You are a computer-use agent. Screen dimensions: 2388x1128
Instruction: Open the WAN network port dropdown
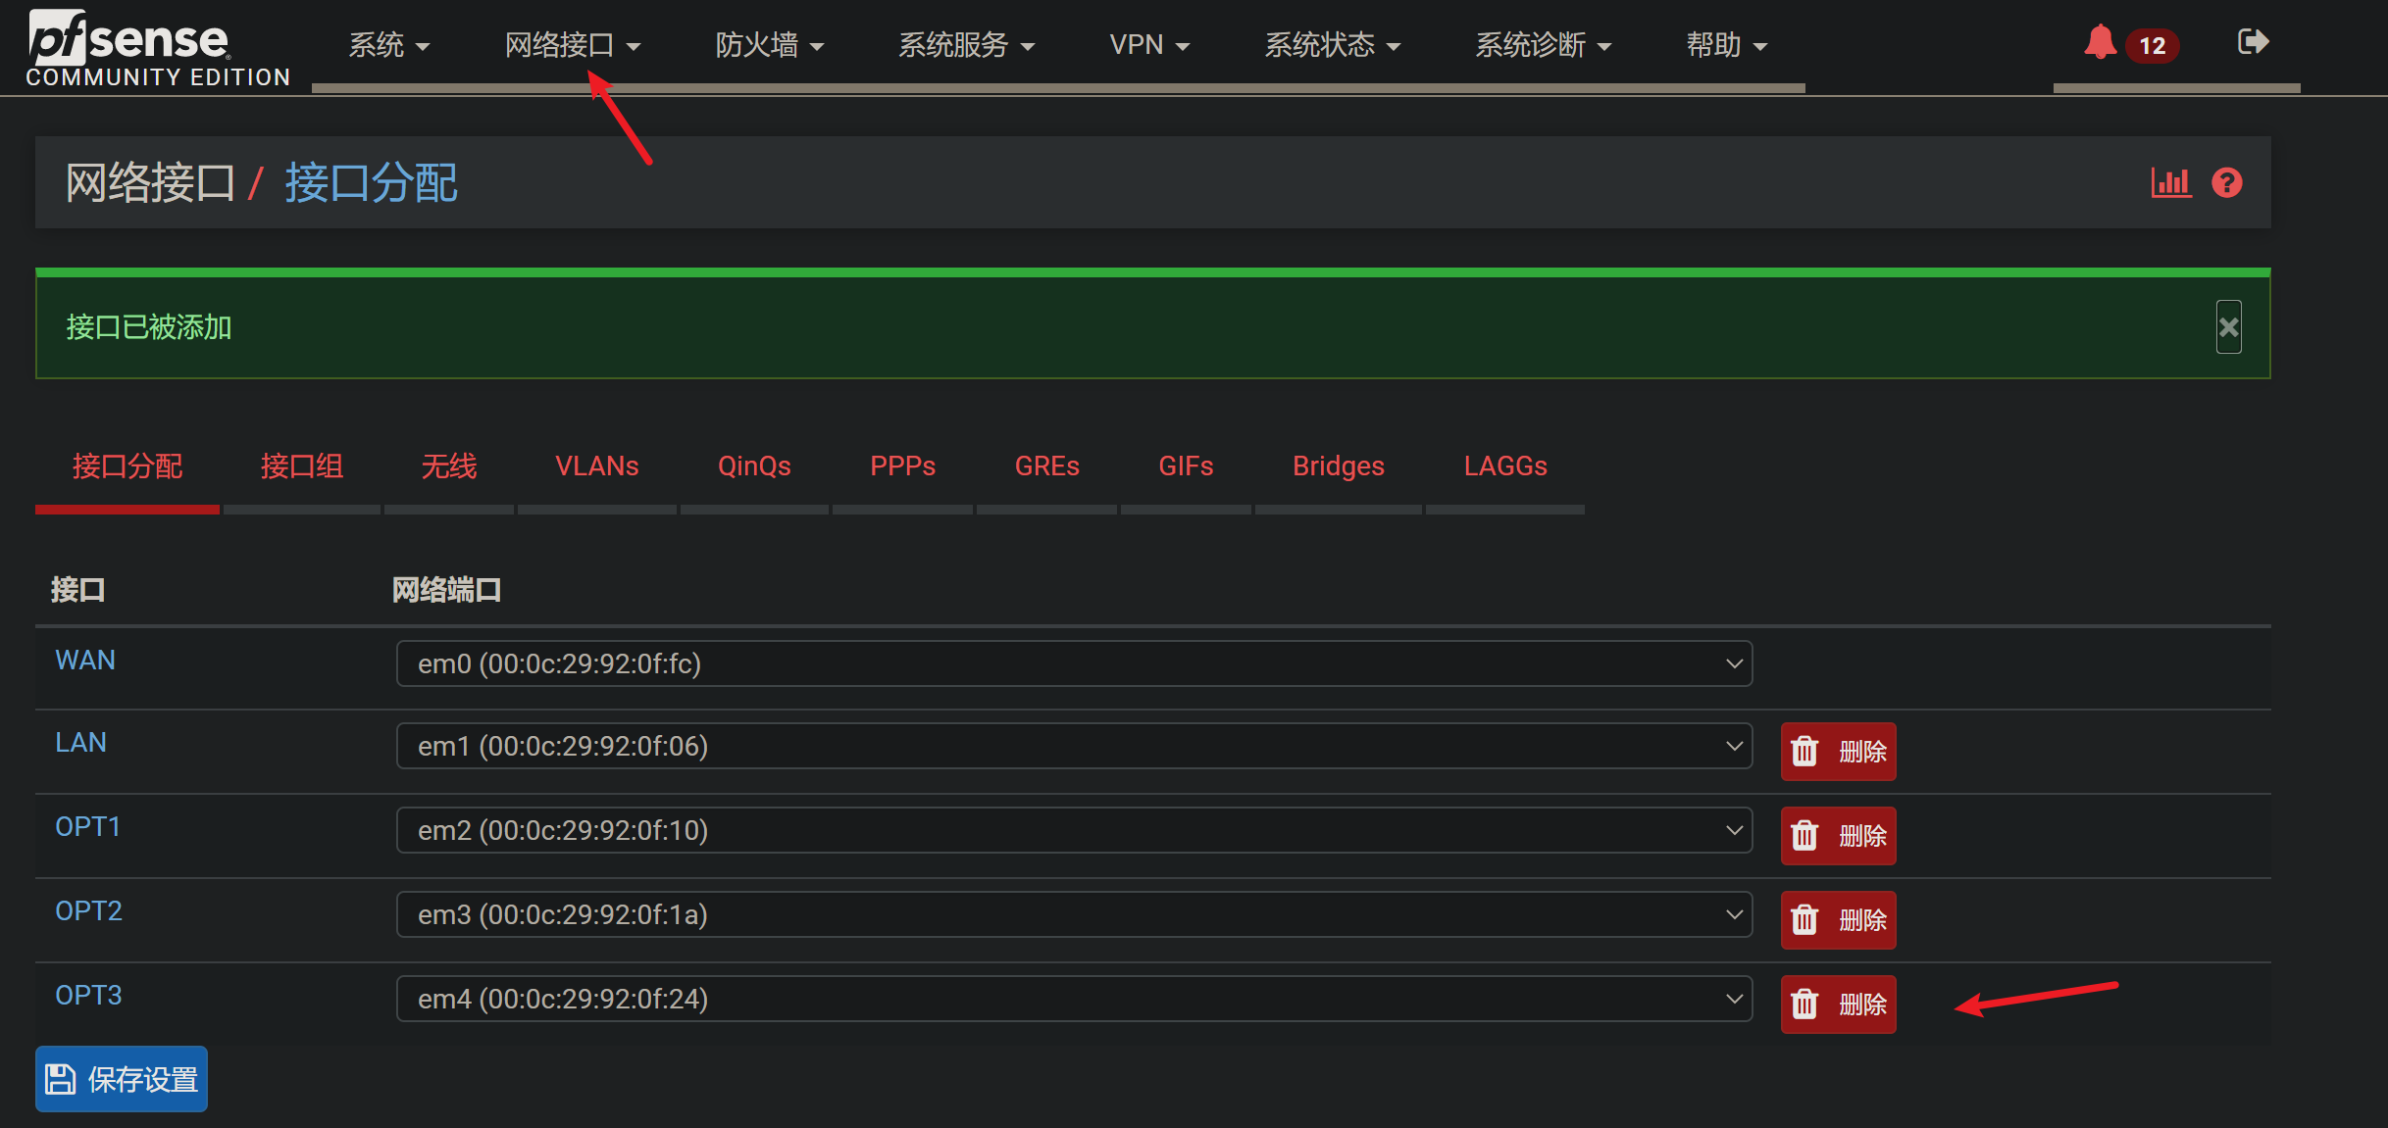pos(1074,664)
